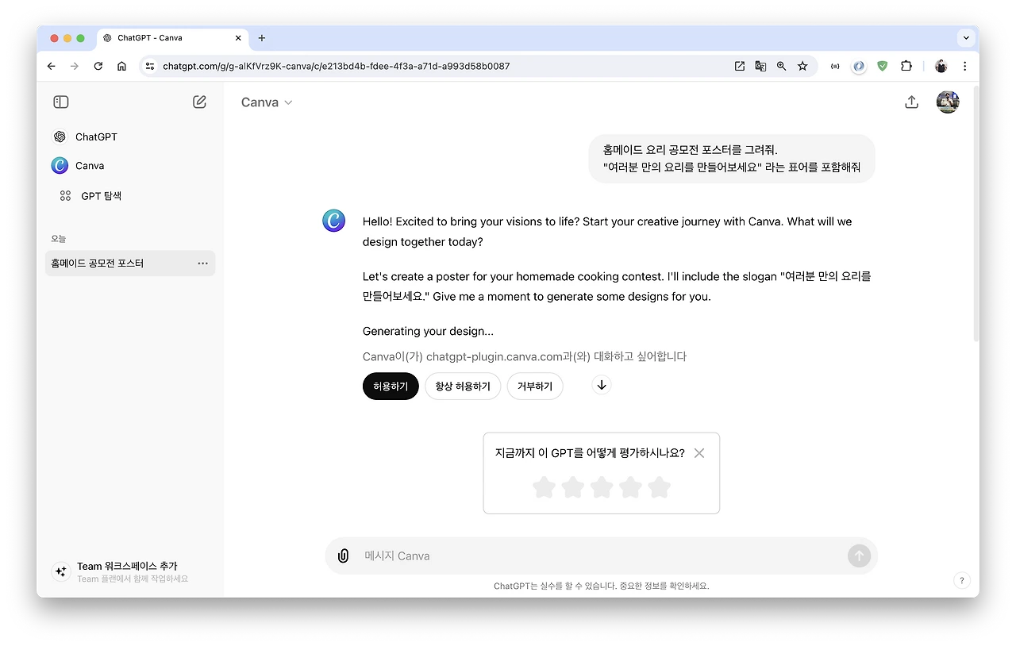Open the Canva GPT in the sidebar

pyautogui.click(x=90, y=165)
